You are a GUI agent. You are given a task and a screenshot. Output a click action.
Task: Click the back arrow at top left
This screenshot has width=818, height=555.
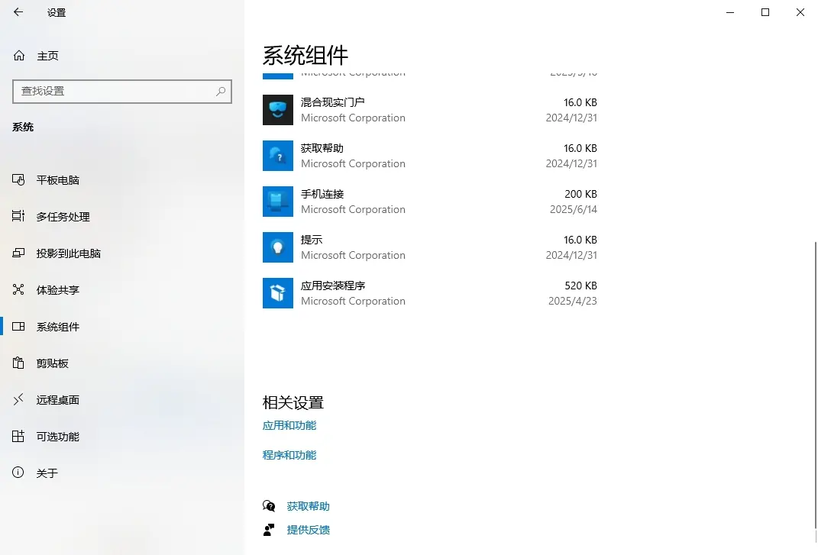click(19, 12)
